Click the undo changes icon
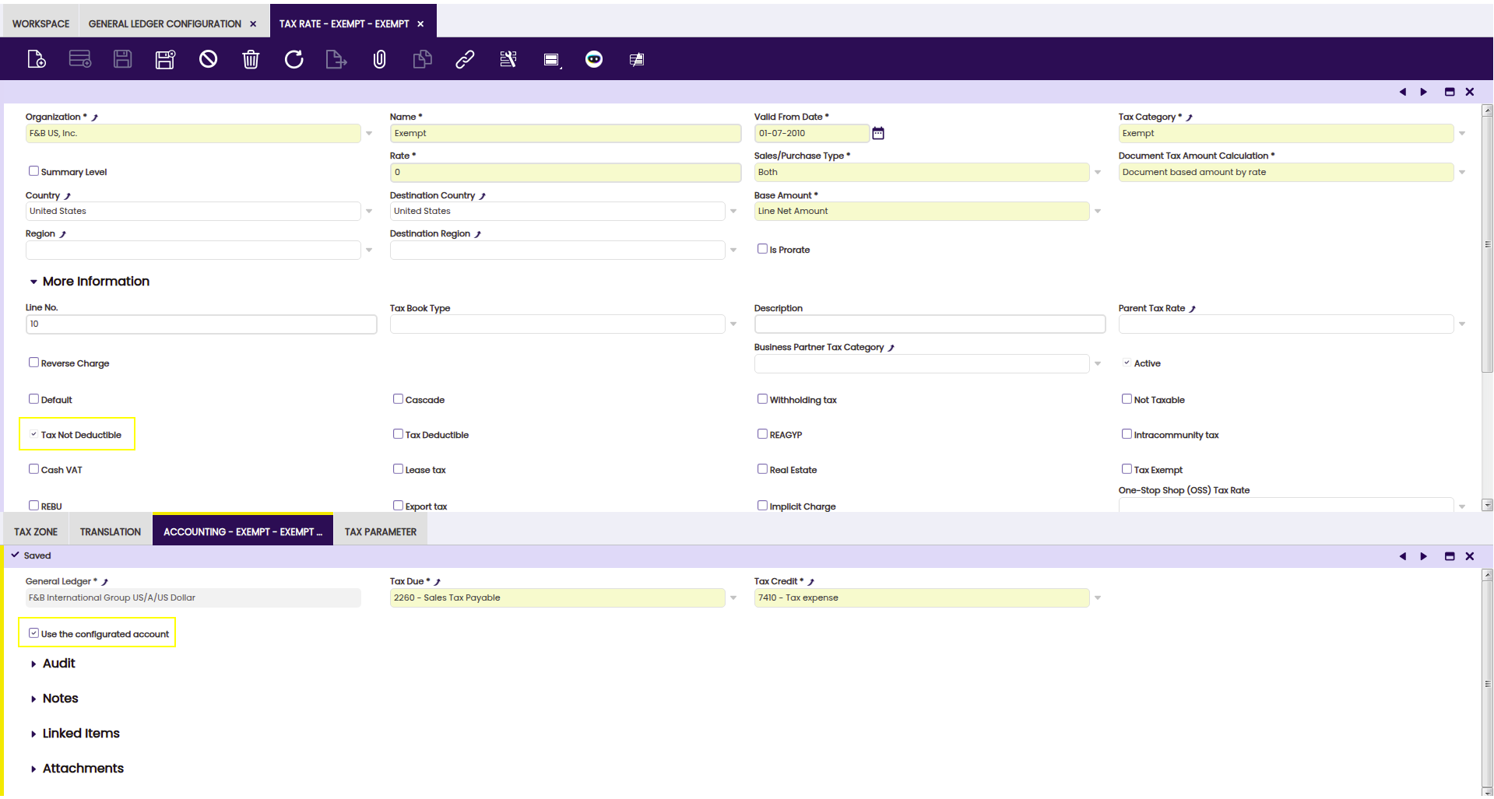Screen dimensions: 1494x799 208,59
